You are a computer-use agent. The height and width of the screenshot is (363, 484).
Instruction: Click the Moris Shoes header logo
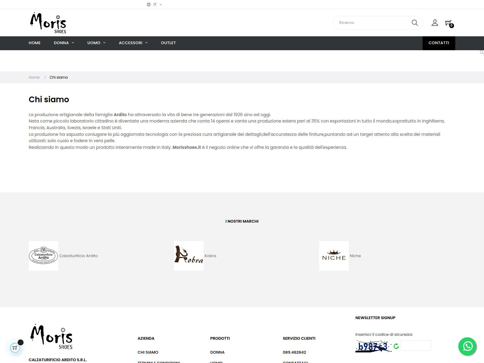[x=48, y=23]
